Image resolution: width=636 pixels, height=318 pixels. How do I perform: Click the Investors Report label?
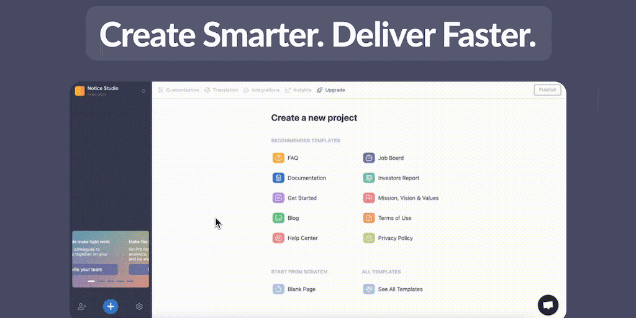[x=399, y=178]
